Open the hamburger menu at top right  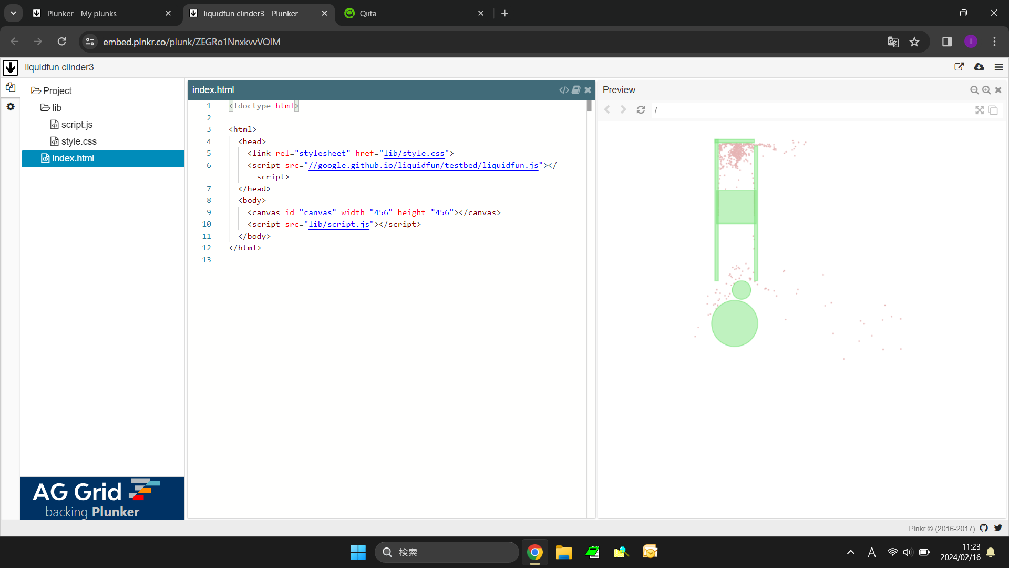(999, 67)
